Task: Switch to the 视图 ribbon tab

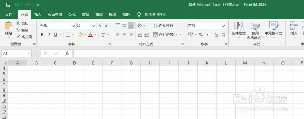Action: tap(112, 15)
